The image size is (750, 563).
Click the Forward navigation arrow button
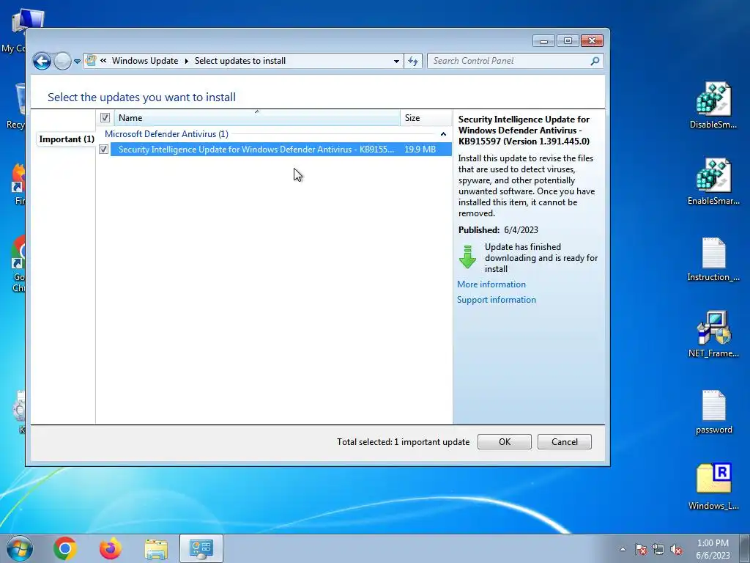62,62
